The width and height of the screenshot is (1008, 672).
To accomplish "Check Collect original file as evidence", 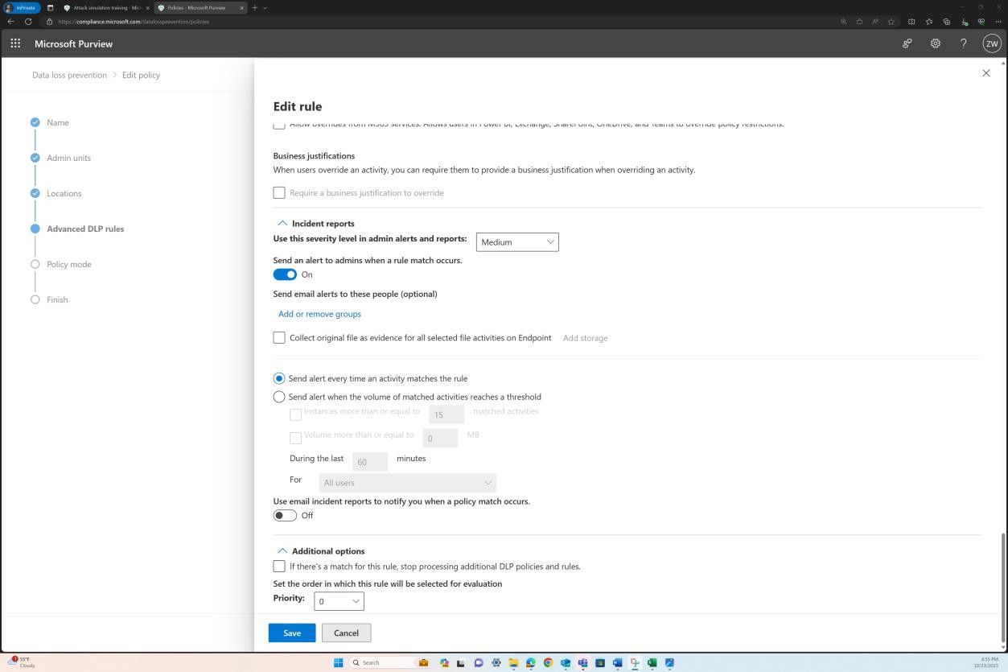I will pyautogui.click(x=279, y=337).
